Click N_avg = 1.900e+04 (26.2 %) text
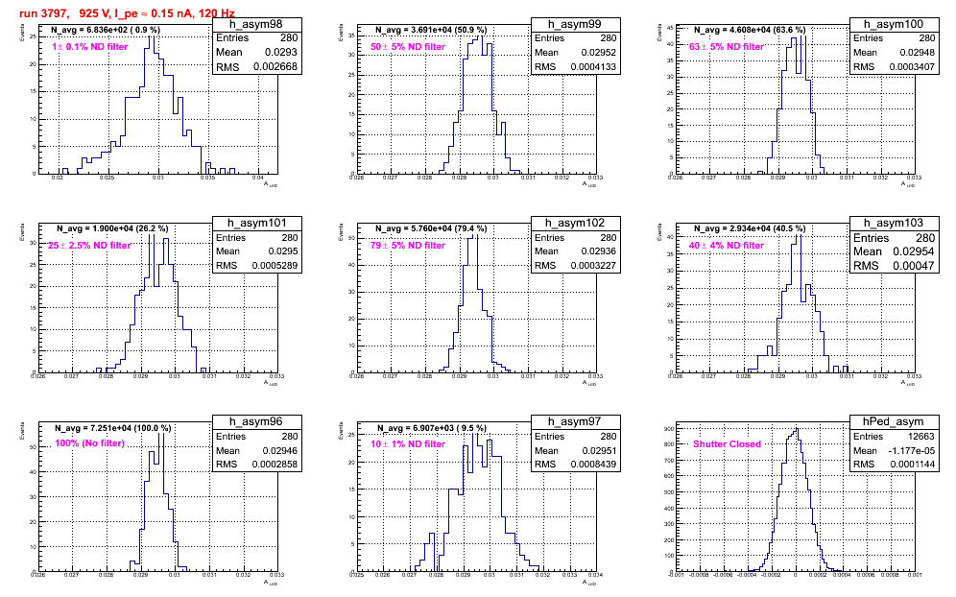 click(112, 228)
